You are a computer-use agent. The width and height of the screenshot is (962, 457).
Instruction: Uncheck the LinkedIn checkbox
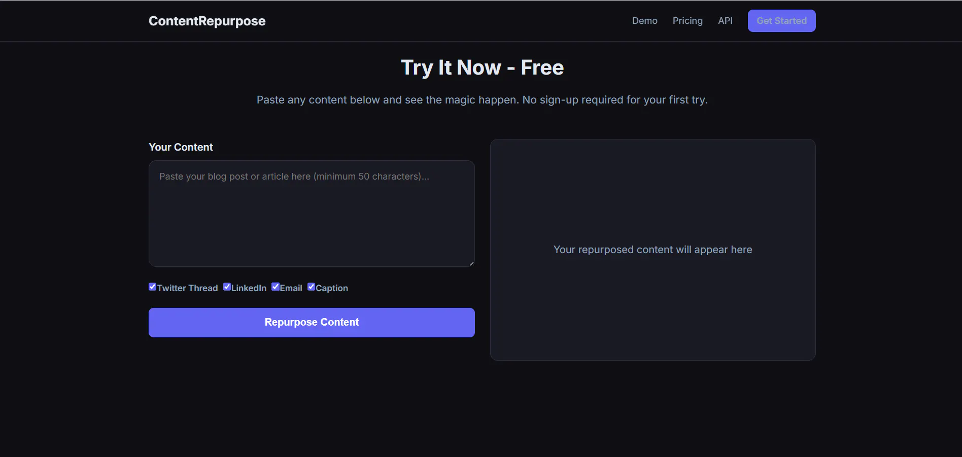[227, 287]
